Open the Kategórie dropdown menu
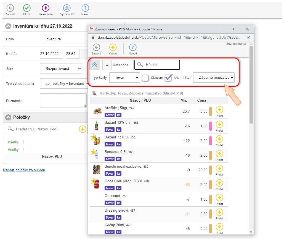Screen dimensions: 284x239 118,65
